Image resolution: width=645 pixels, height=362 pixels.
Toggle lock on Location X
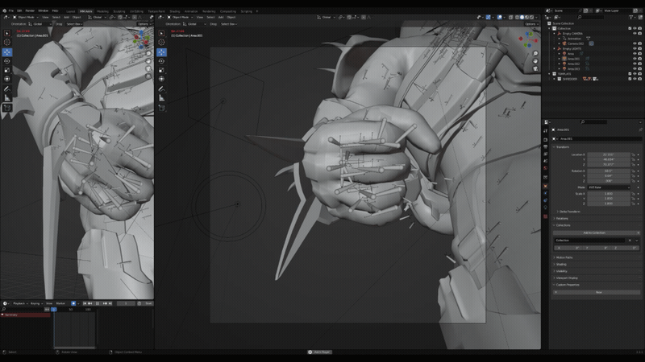(634, 154)
